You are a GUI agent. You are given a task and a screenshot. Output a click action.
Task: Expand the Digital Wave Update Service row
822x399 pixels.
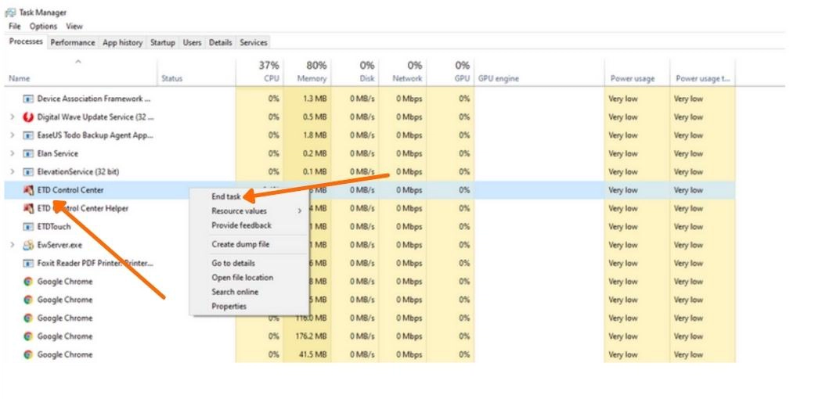(x=12, y=117)
